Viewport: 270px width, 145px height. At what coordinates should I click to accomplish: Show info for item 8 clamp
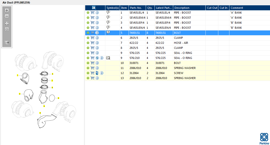tap(97, 48)
